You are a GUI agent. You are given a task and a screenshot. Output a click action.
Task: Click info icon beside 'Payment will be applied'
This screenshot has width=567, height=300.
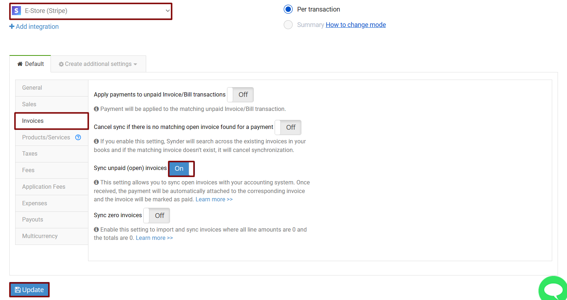[x=96, y=109]
